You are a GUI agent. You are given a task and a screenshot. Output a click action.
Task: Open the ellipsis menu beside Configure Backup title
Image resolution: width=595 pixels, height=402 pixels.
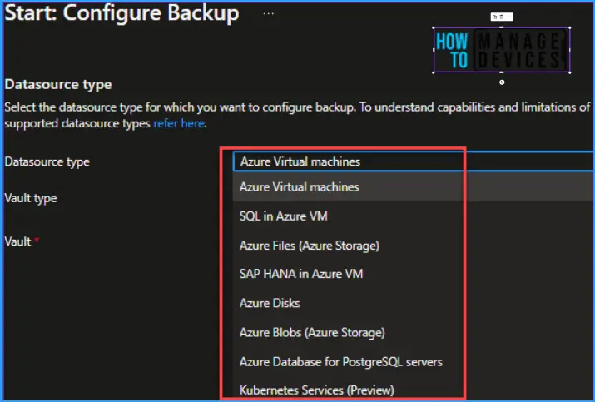(x=268, y=13)
